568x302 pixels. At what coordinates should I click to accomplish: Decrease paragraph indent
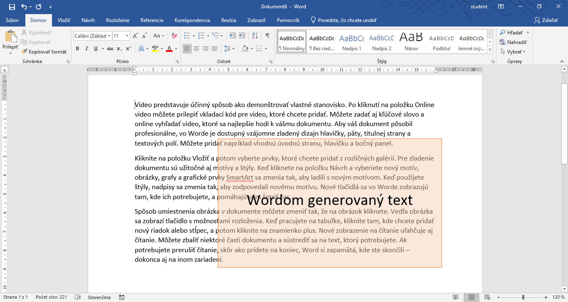(x=232, y=36)
